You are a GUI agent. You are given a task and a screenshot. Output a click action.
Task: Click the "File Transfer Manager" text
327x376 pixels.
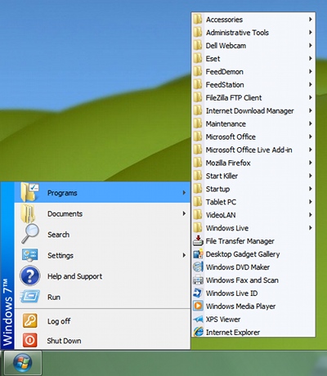[x=240, y=241]
